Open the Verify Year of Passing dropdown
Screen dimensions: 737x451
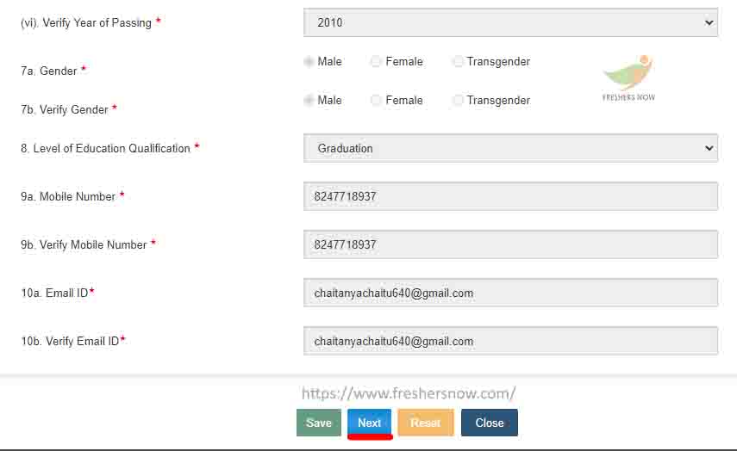(x=510, y=22)
